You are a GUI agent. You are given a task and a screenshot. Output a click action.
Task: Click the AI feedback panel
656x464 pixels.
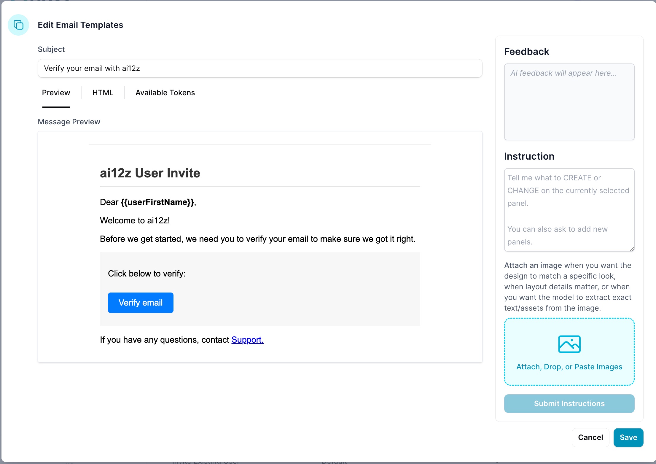point(569,102)
